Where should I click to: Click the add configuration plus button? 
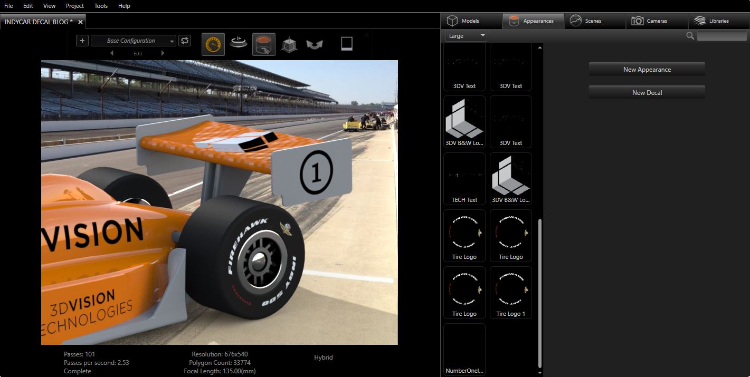click(x=82, y=41)
